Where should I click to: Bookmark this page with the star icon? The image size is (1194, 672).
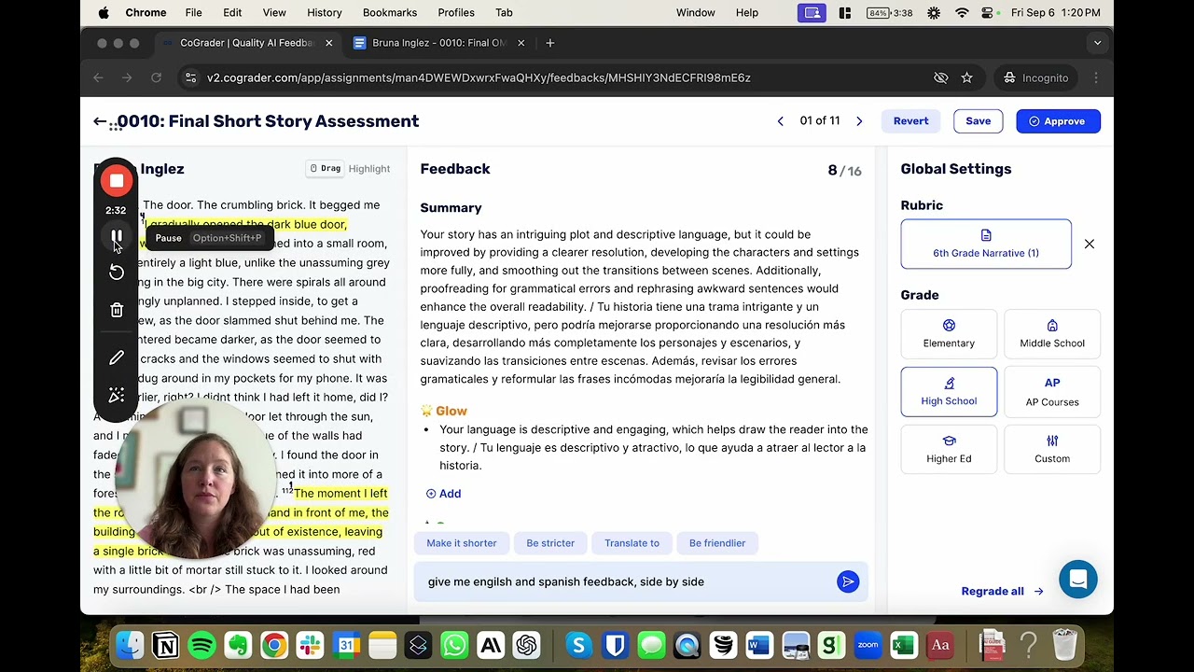pos(966,77)
